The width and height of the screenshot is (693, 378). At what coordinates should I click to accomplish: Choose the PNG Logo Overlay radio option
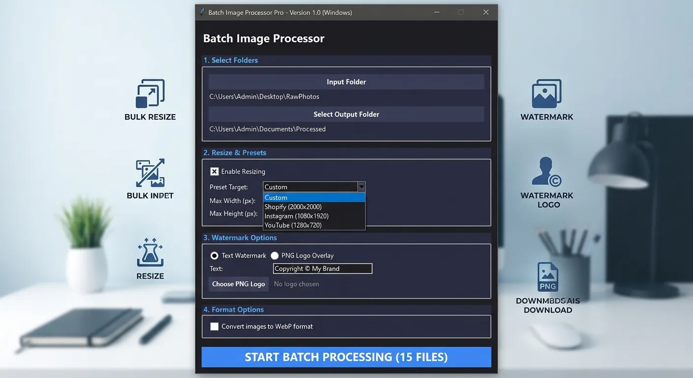pos(275,255)
